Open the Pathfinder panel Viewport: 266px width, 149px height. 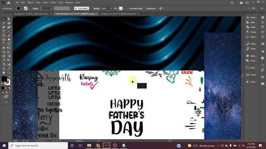pyautogui.click(x=251, y=27)
